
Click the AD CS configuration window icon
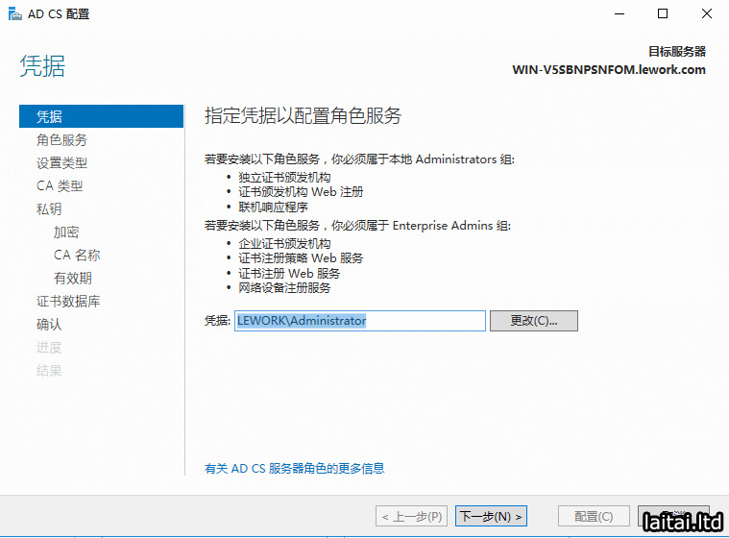pyautogui.click(x=12, y=14)
